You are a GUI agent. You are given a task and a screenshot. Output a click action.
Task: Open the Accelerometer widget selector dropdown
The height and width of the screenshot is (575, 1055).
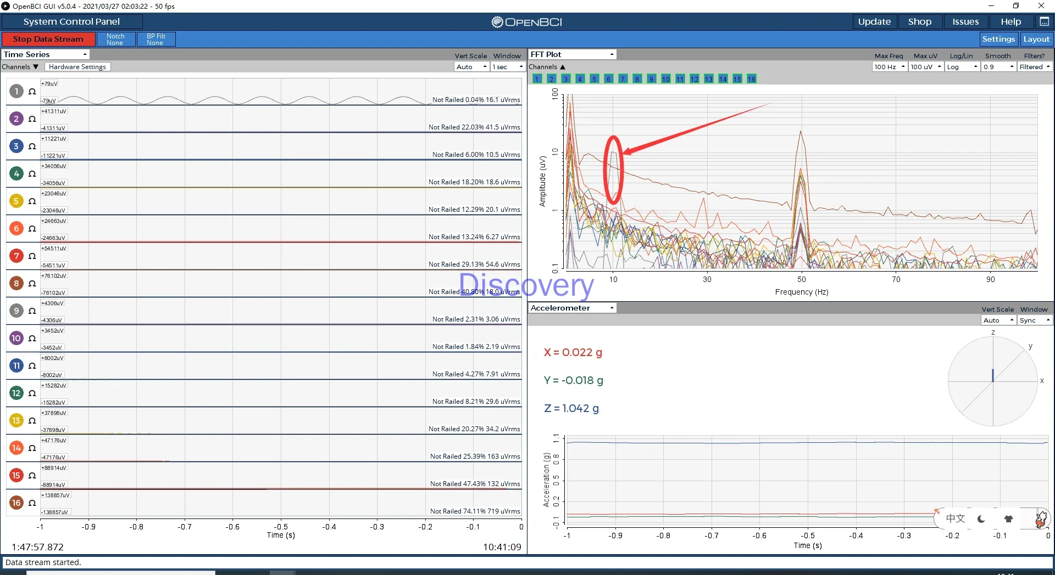(572, 308)
